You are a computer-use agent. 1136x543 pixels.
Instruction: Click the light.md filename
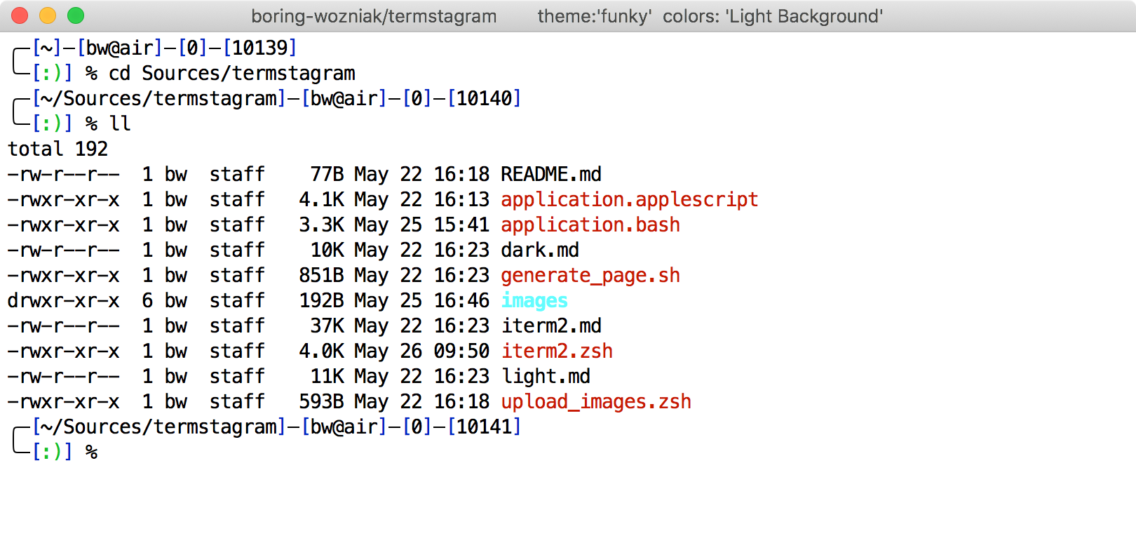(546, 376)
